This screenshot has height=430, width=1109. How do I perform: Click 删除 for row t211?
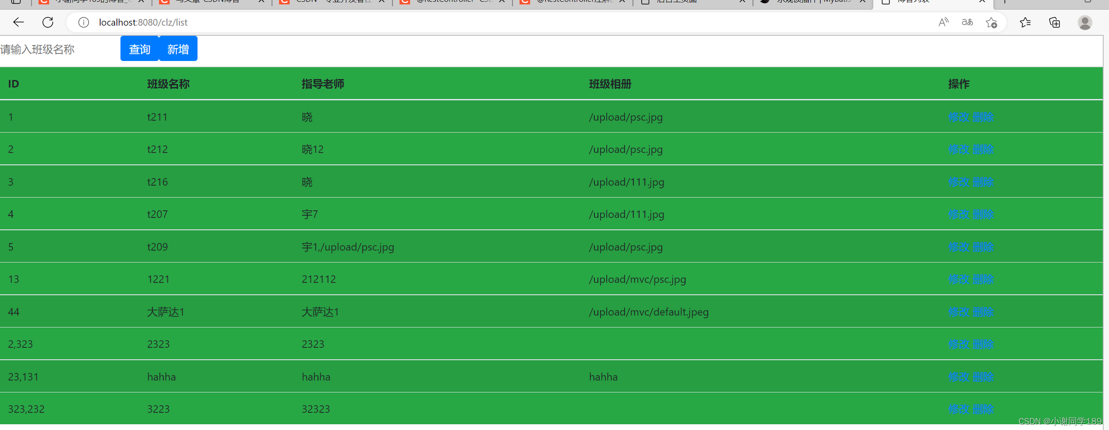983,117
